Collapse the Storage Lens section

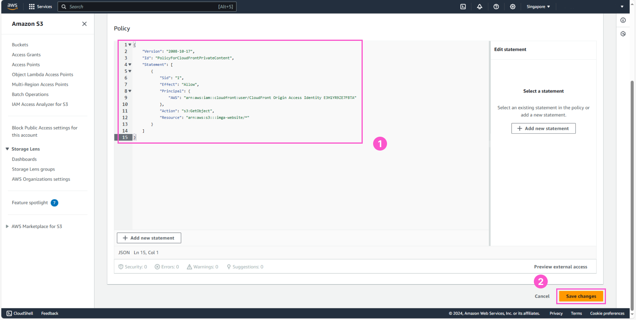pos(7,149)
